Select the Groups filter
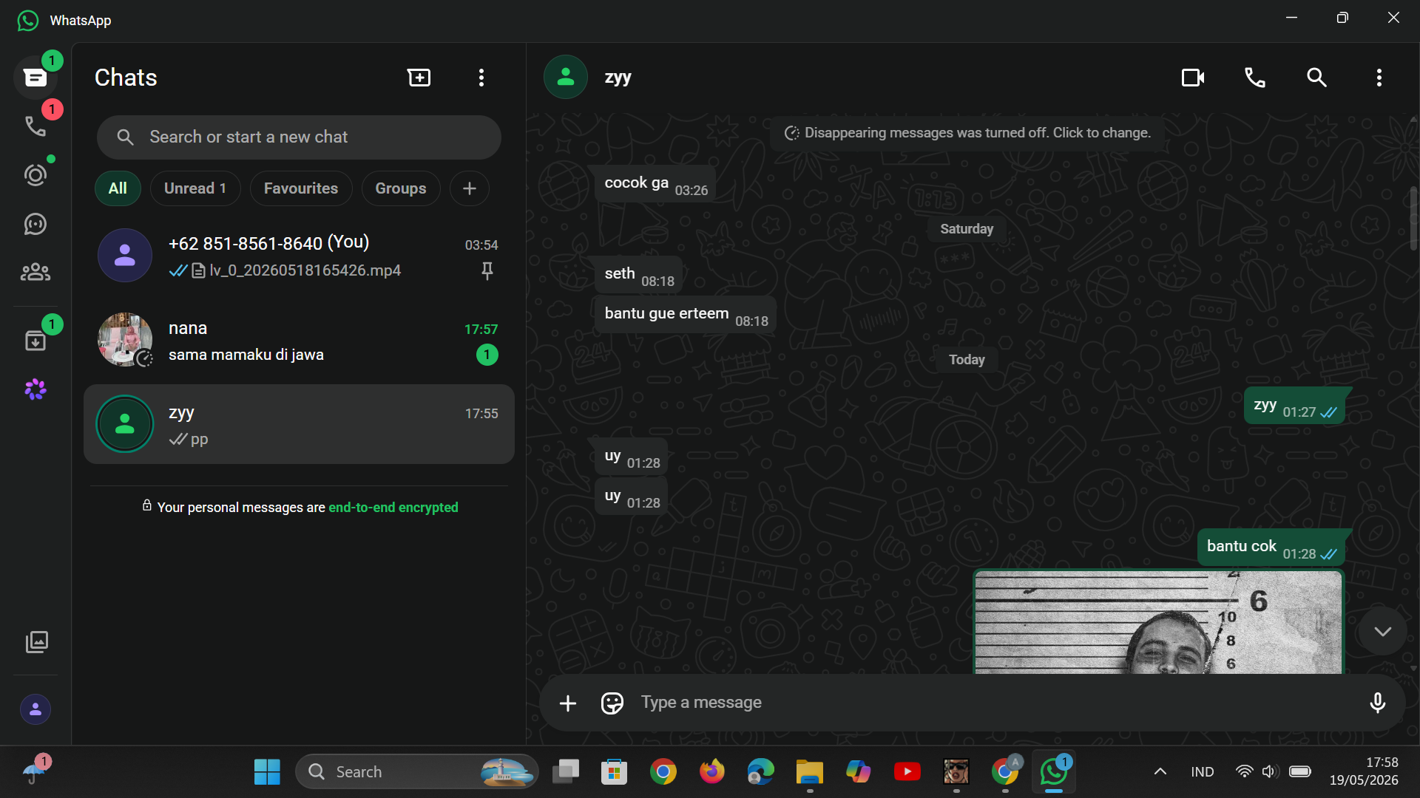The width and height of the screenshot is (1420, 798). (x=400, y=188)
